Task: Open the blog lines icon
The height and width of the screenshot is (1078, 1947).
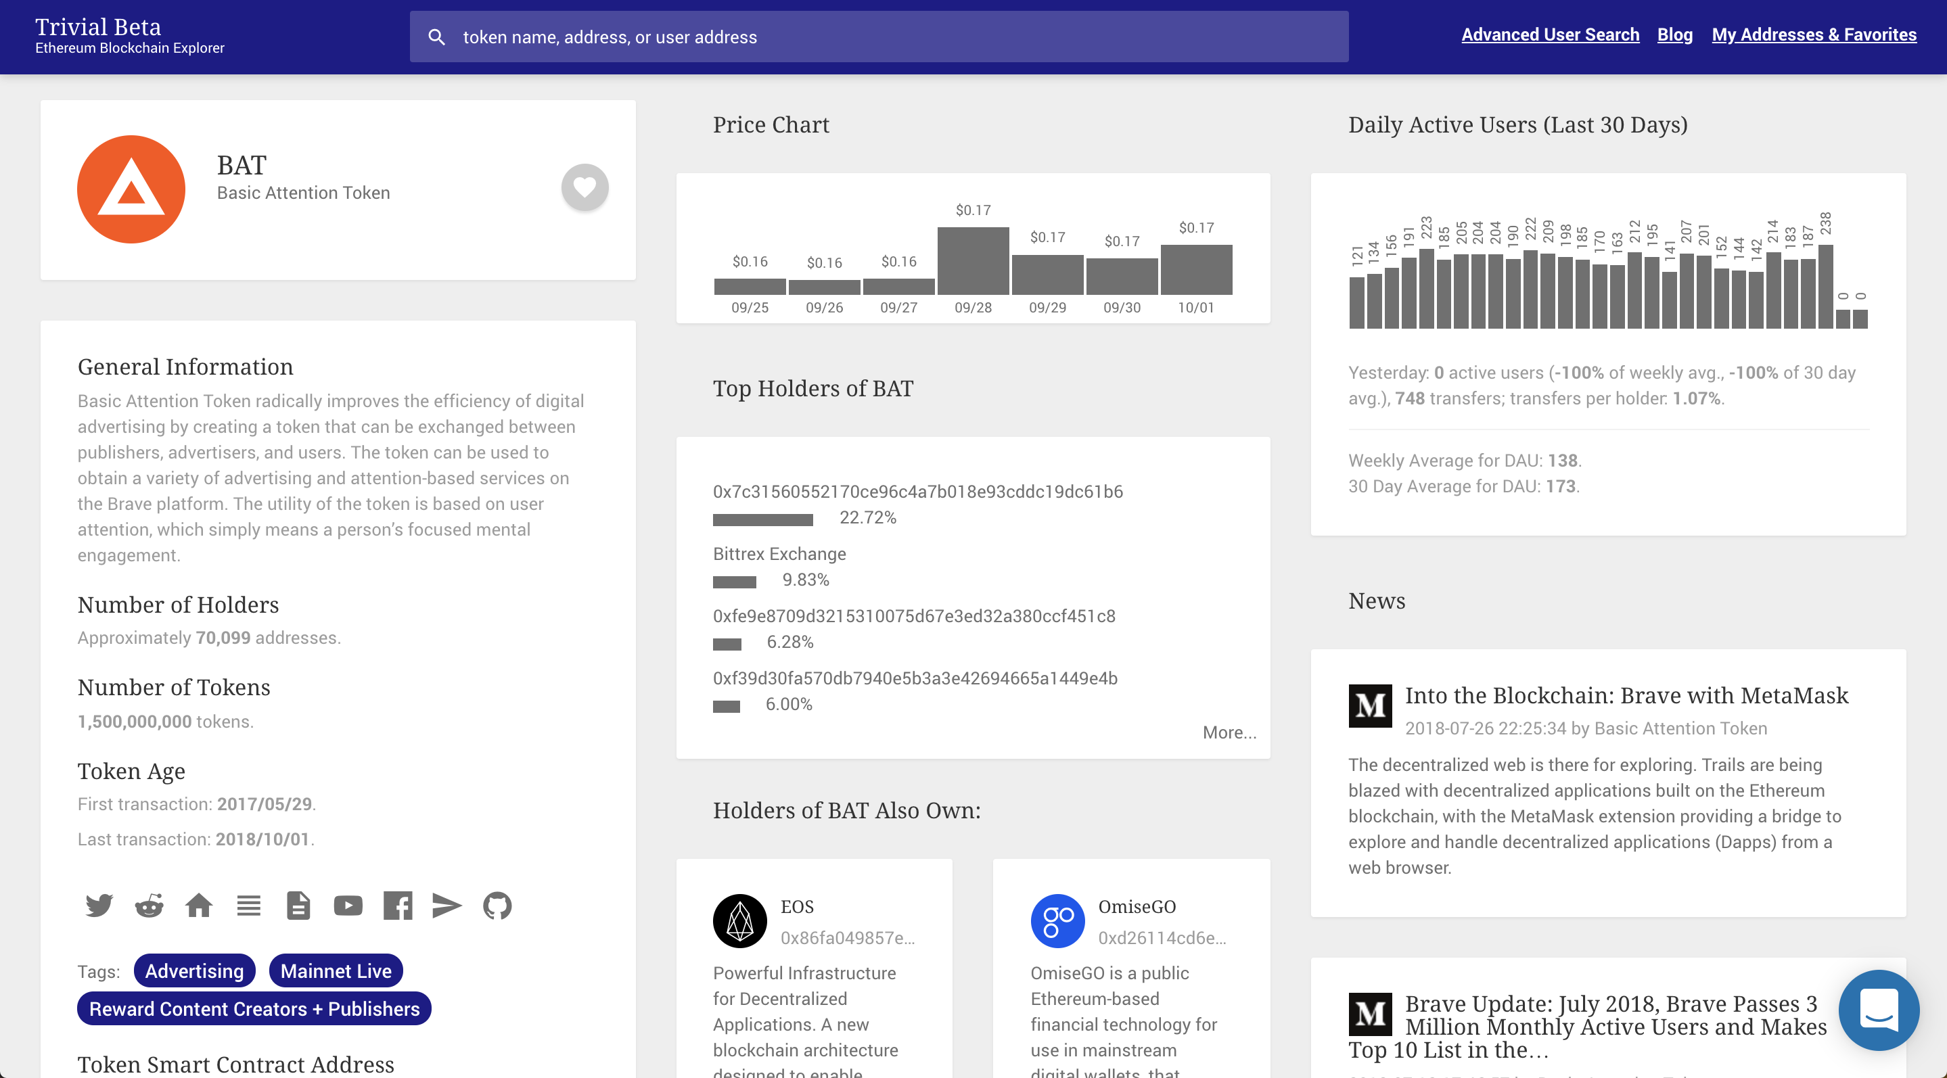Action: [x=249, y=904]
